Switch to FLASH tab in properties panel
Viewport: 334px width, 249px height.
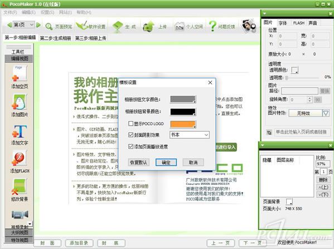tap(298, 23)
